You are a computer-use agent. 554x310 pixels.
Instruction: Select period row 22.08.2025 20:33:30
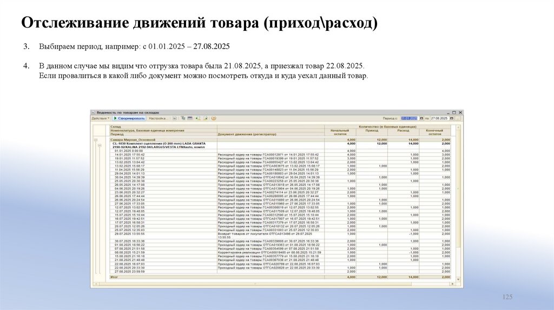coord(281,268)
